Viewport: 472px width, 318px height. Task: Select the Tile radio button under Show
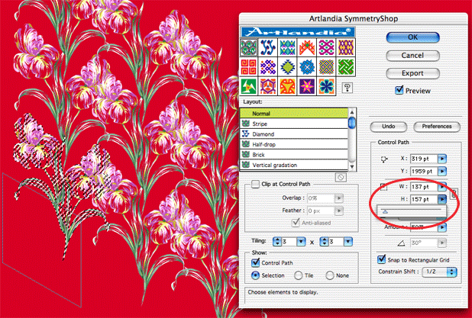(x=301, y=275)
